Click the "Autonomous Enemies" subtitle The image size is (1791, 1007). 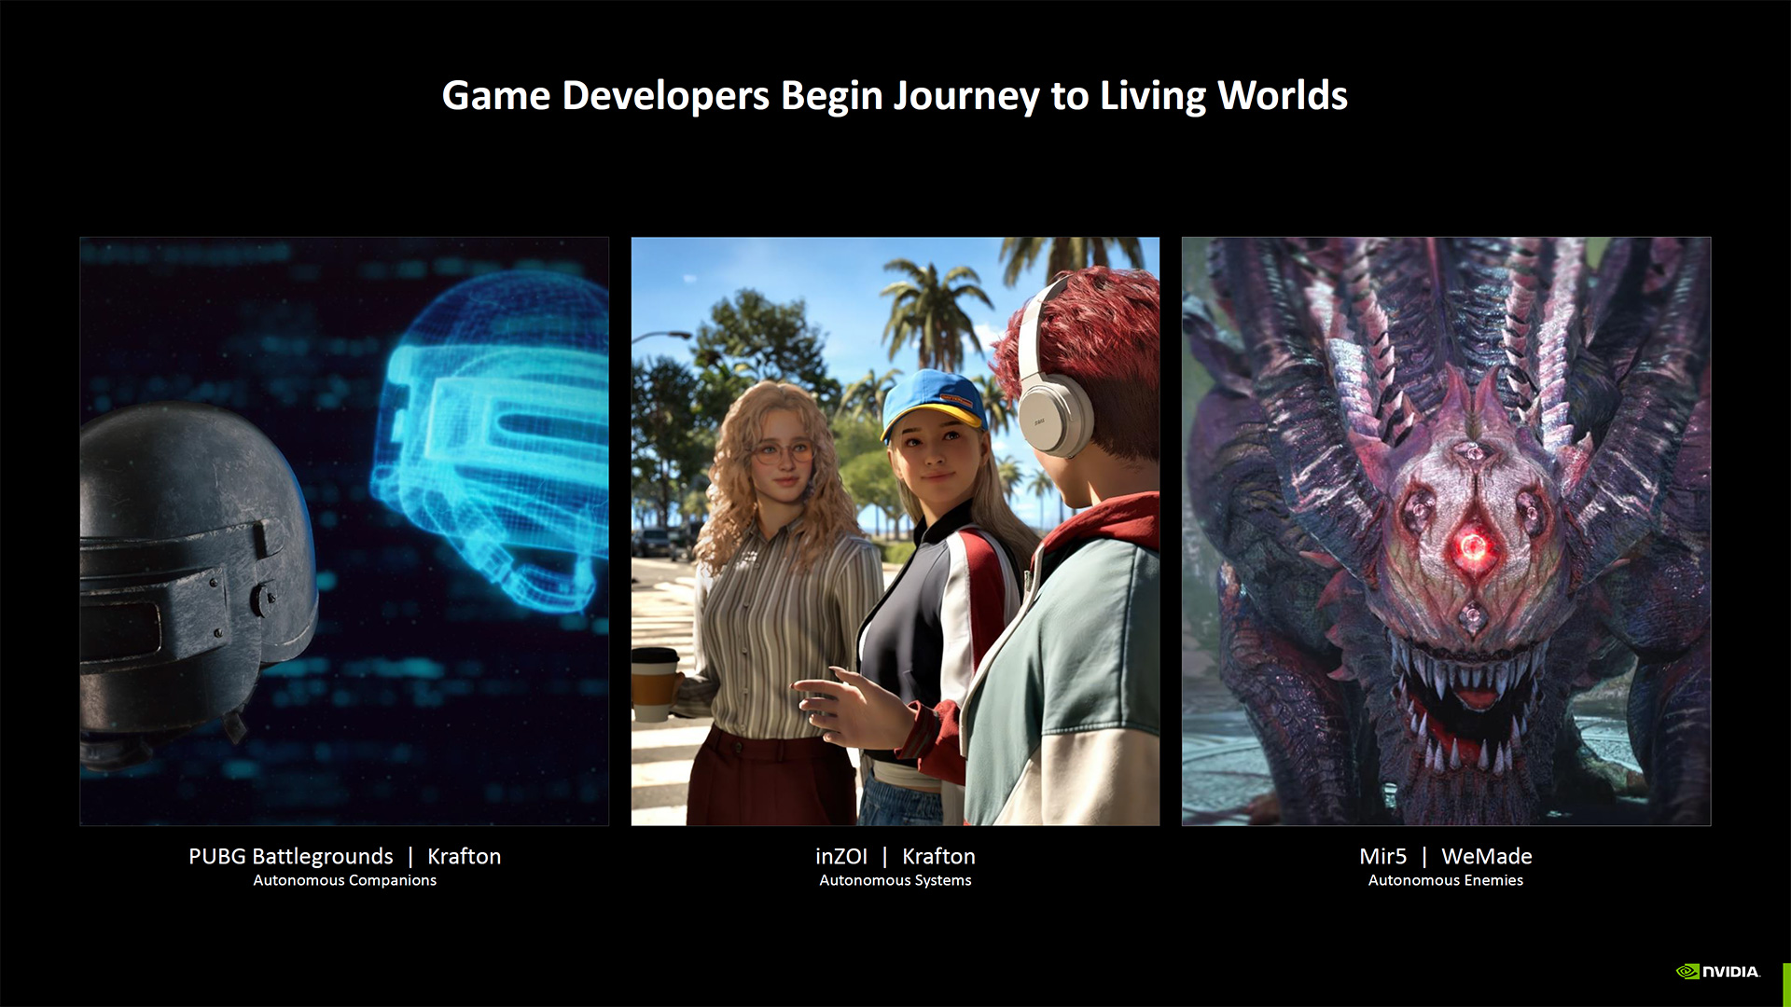(1445, 880)
